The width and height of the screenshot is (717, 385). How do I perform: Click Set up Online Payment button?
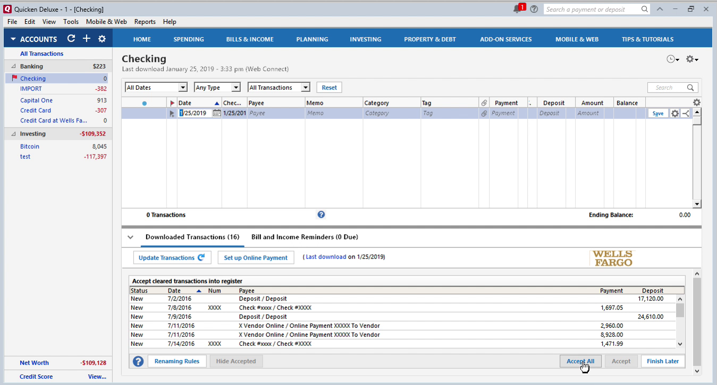pyautogui.click(x=256, y=258)
